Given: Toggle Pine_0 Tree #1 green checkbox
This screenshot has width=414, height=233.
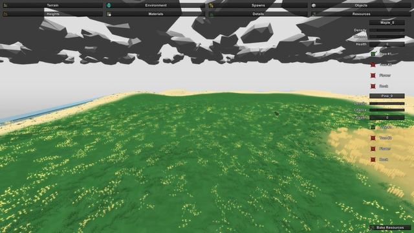Looking at the screenshot, I should [x=373, y=128].
